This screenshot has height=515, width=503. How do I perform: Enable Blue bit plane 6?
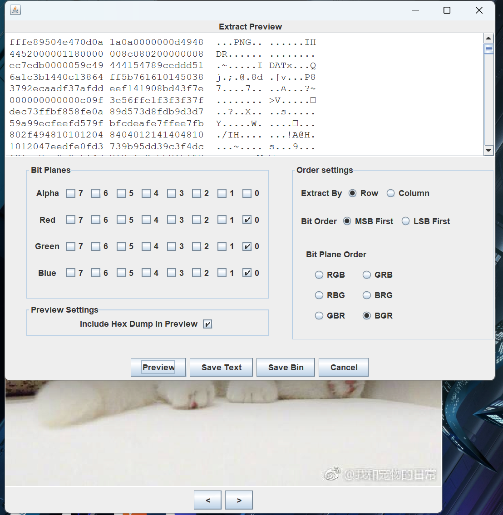[x=96, y=273]
